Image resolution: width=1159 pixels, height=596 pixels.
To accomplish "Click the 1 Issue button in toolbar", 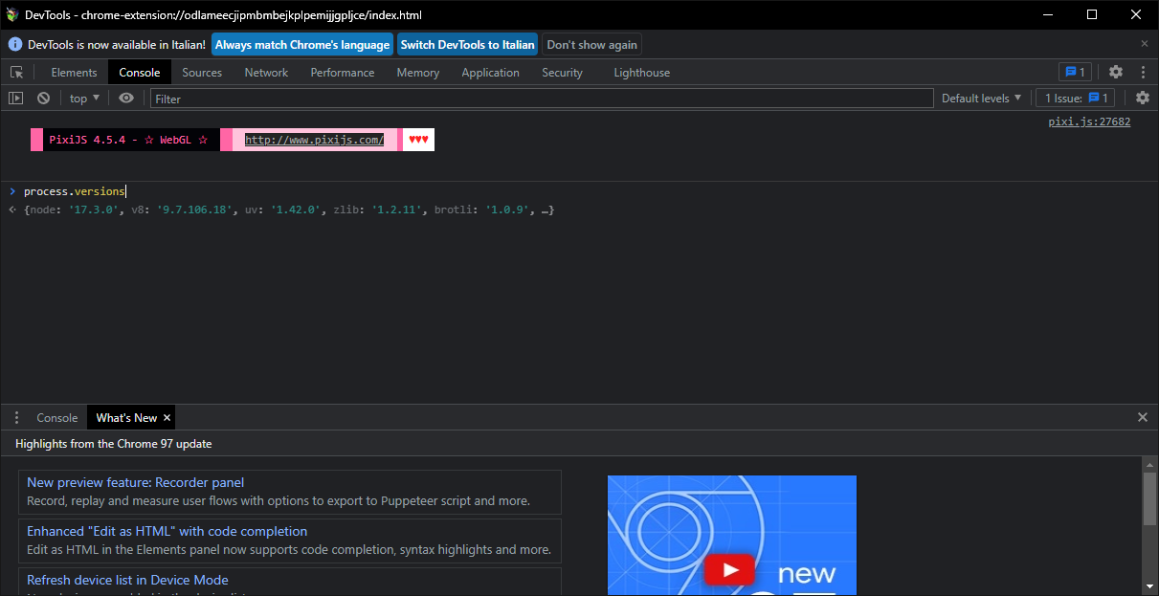I will click(1076, 98).
